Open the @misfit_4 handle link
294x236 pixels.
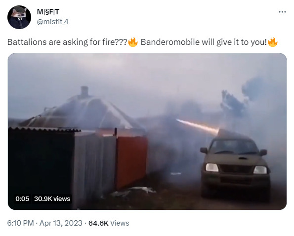[x=52, y=22]
